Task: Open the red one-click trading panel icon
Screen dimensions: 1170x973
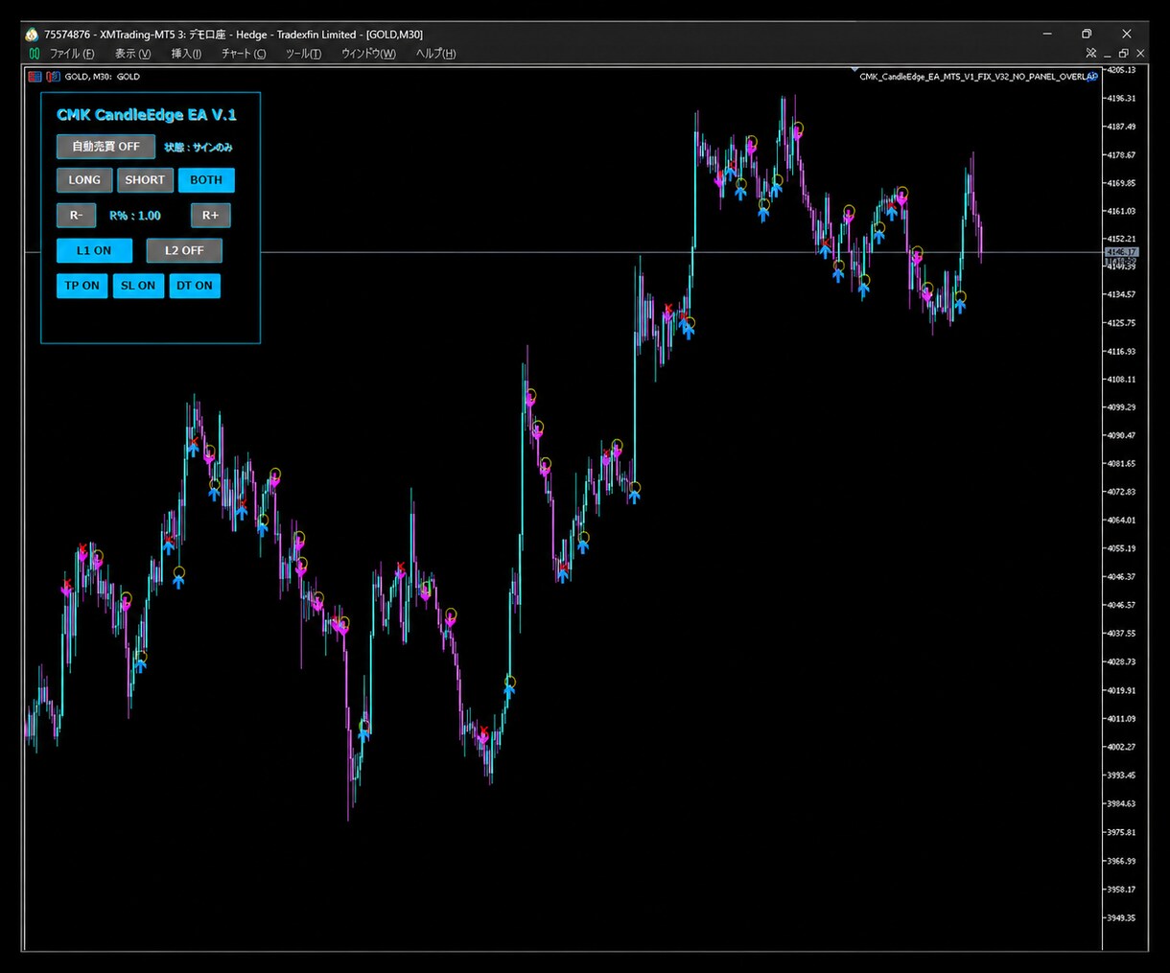Action: 35,77
